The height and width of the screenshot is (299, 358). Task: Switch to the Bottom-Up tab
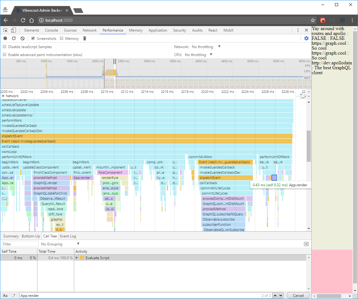click(x=31, y=236)
